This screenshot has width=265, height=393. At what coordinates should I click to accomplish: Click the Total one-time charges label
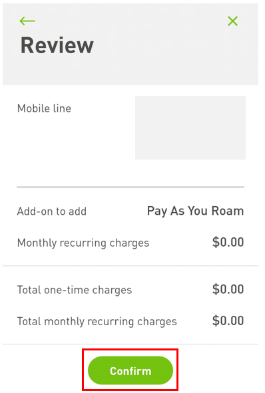pyautogui.click(x=75, y=290)
